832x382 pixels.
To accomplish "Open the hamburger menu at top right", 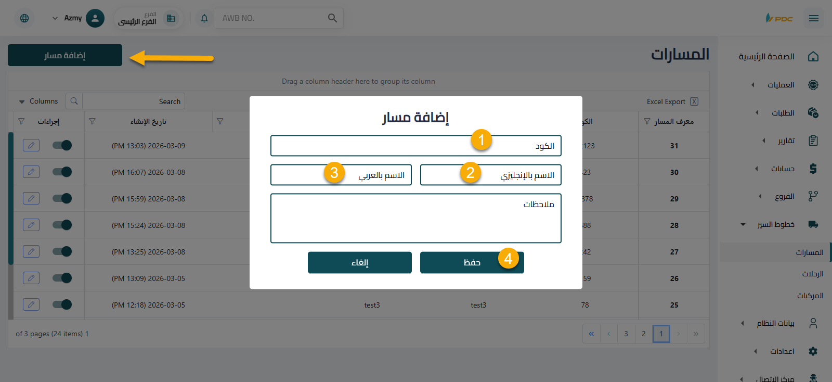I will (x=814, y=18).
